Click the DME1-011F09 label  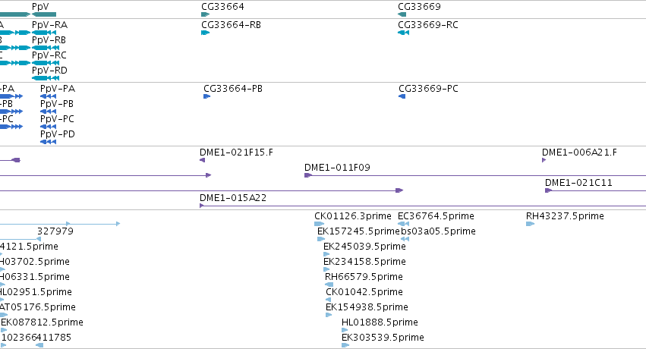(x=337, y=168)
